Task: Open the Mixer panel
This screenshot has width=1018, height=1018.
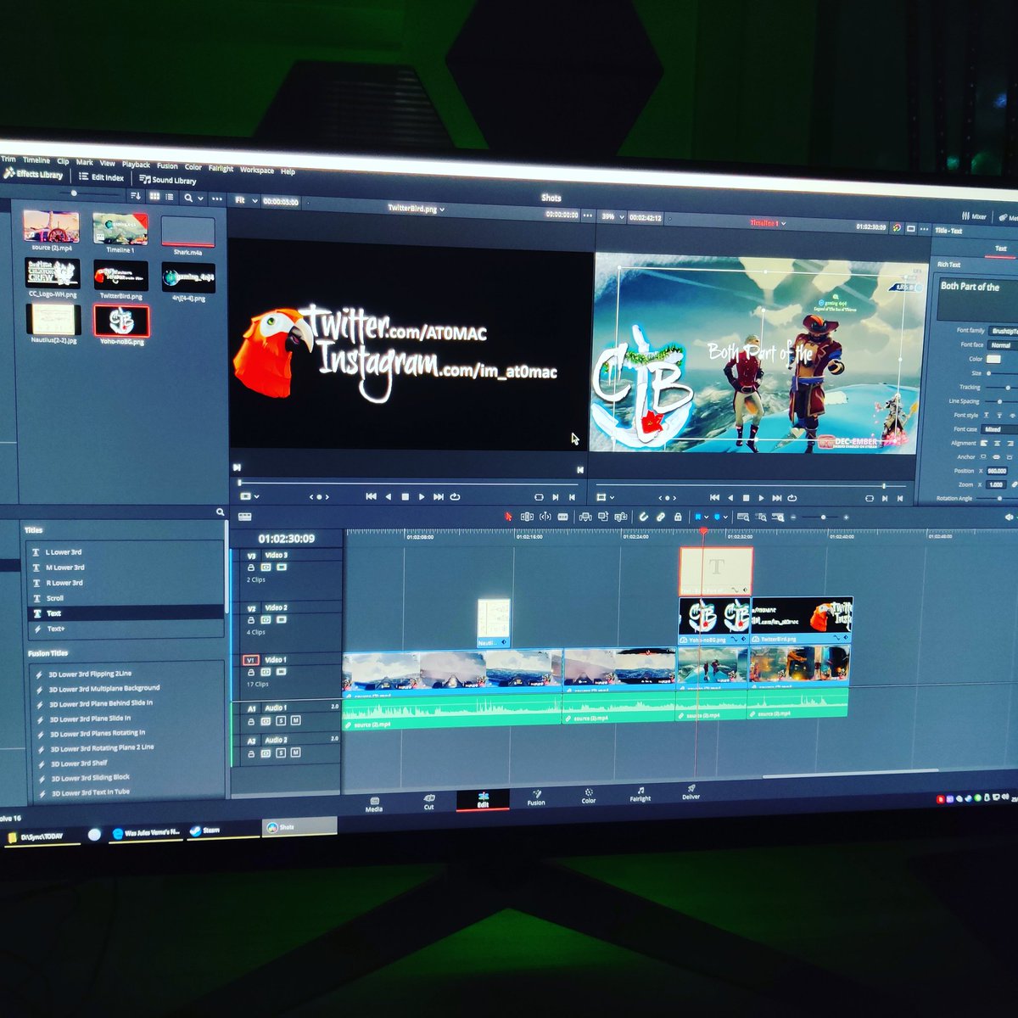Action: coord(974,216)
